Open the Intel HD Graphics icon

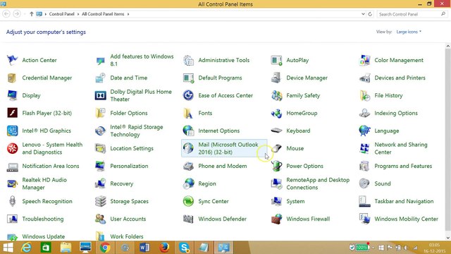coord(12,131)
